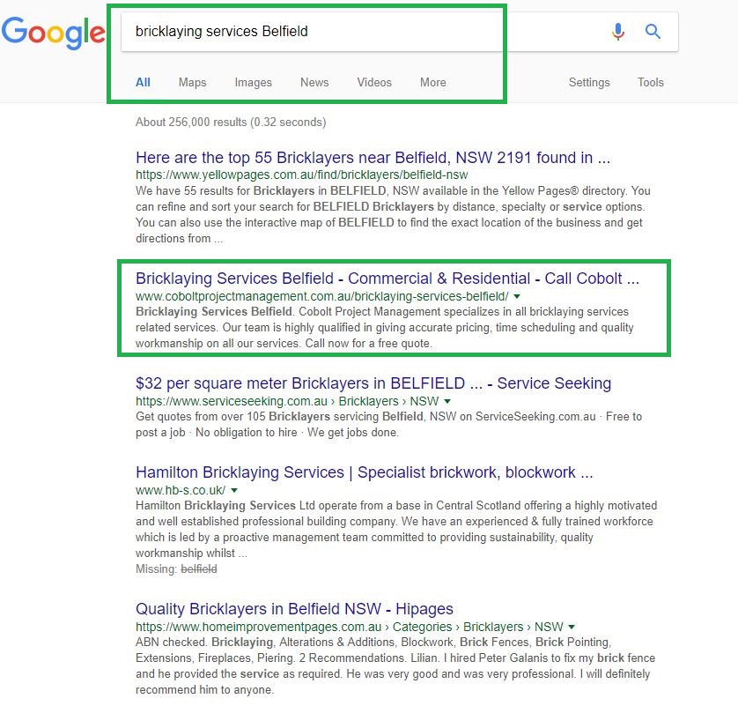Screen dimensions: 738x706
Task: Expand the dropdown arrow beside the hb-s.co.uk URL
Action: (x=234, y=490)
